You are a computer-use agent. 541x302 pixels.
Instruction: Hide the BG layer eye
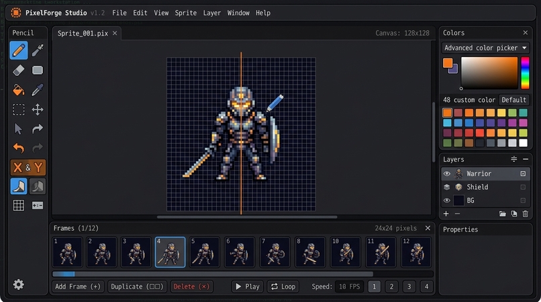point(447,201)
